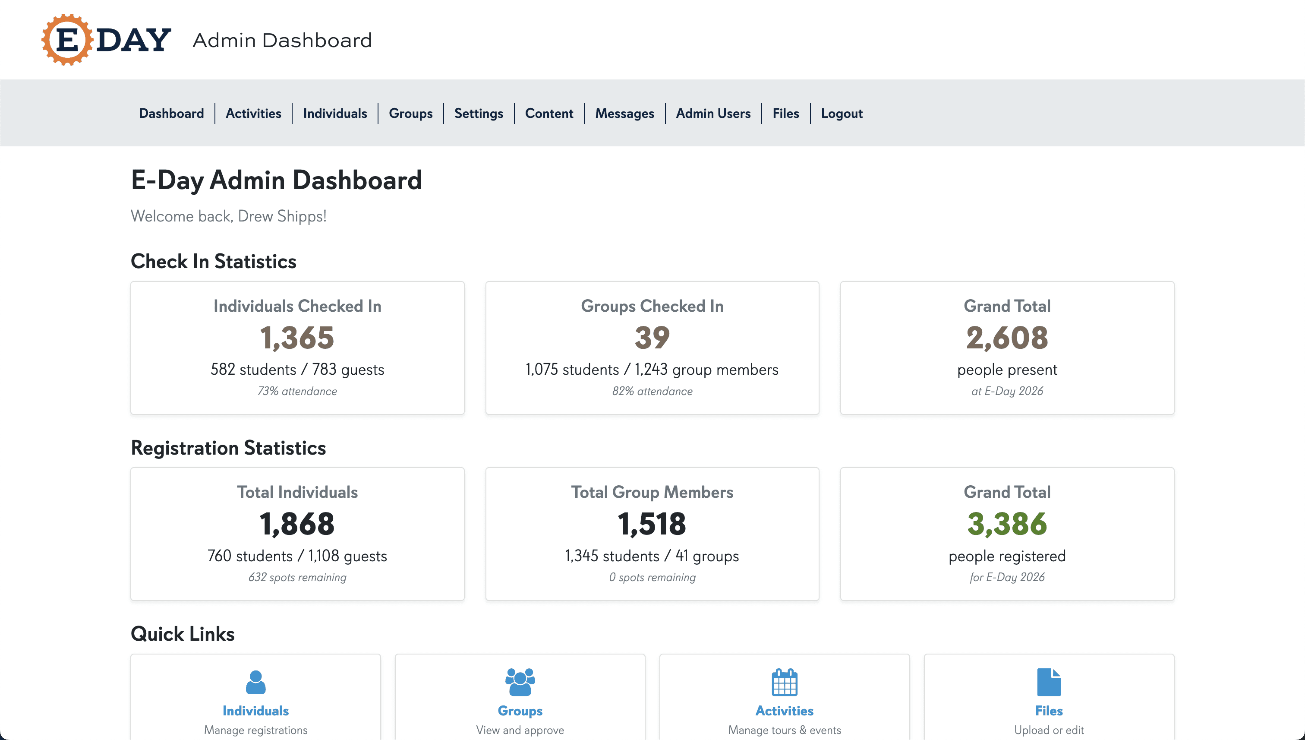Open the Groups quick link text
Screen dimensions: 1305x740
(x=520, y=711)
